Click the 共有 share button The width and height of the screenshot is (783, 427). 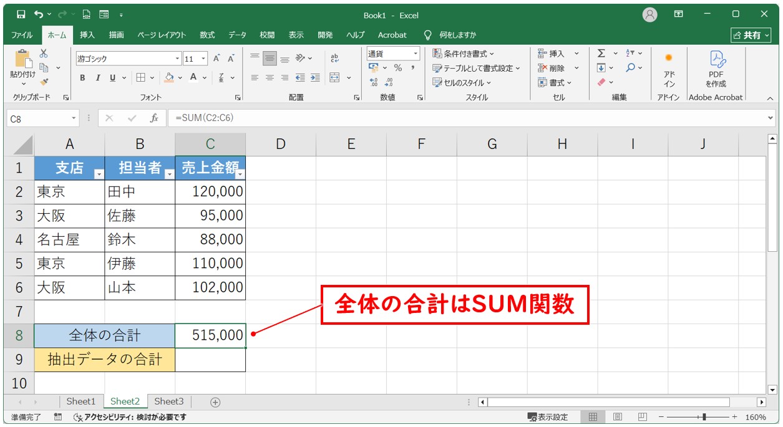tap(750, 35)
